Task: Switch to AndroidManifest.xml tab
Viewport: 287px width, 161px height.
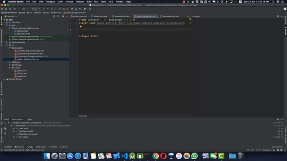Action: [x=170, y=16]
